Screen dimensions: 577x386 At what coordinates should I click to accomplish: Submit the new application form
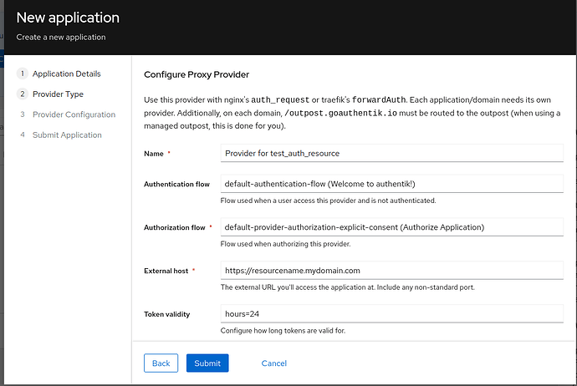tap(207, 363)
